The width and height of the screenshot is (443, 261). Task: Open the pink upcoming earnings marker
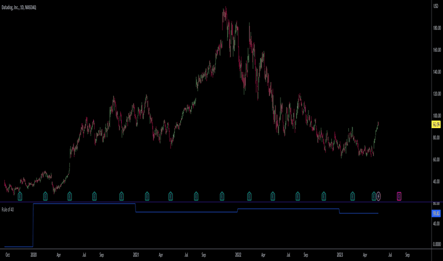tap(399, 196)
